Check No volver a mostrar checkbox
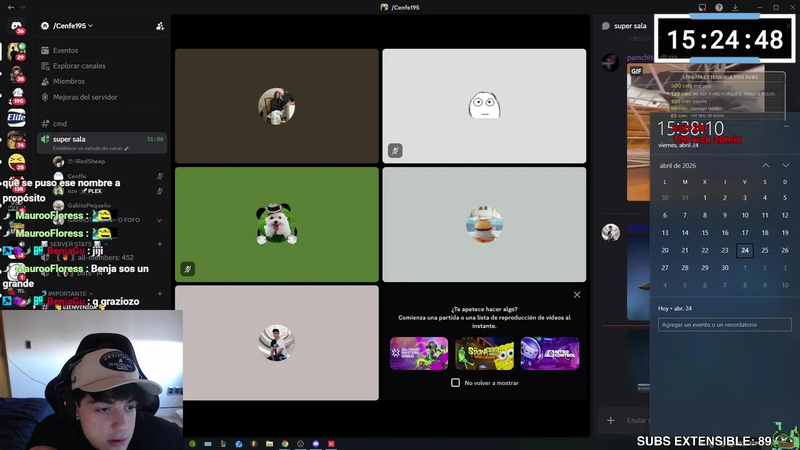800x450 pixels. 456,382
